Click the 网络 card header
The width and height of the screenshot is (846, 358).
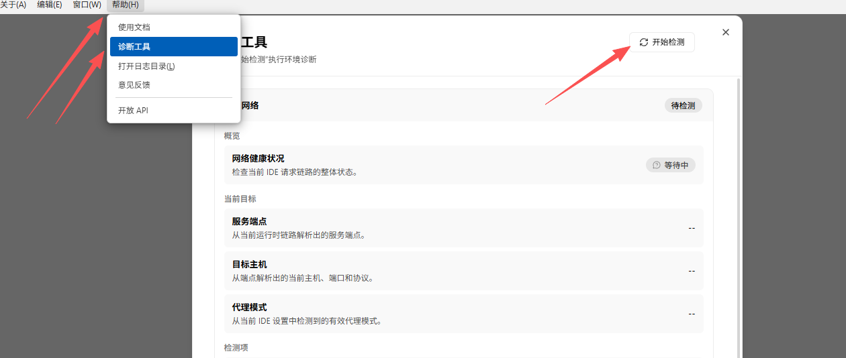[464, 105]
